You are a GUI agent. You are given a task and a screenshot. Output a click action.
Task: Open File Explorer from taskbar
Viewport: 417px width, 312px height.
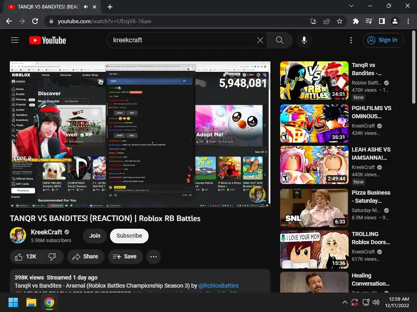point(31,302)
